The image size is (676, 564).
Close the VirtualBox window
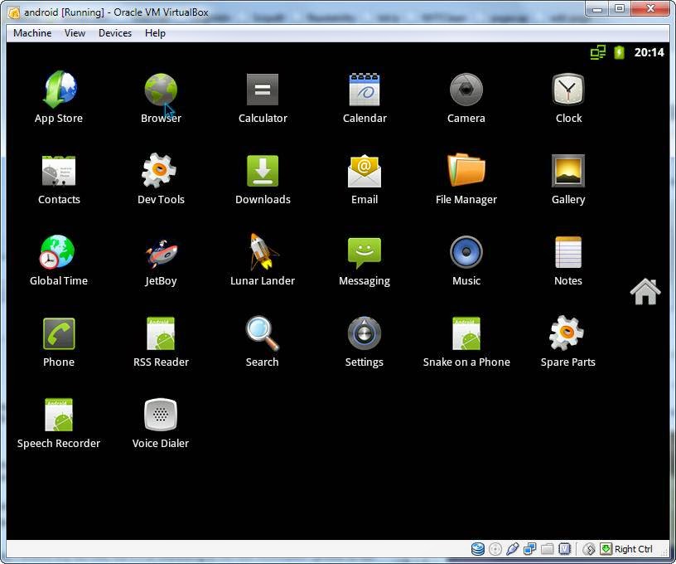click(650, 8)
